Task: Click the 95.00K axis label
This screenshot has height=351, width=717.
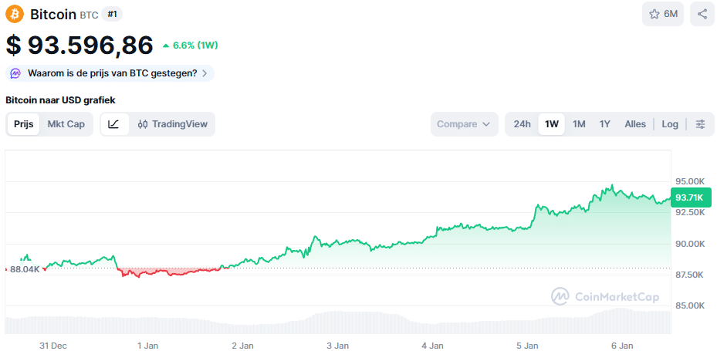Action: coord(690,181)
